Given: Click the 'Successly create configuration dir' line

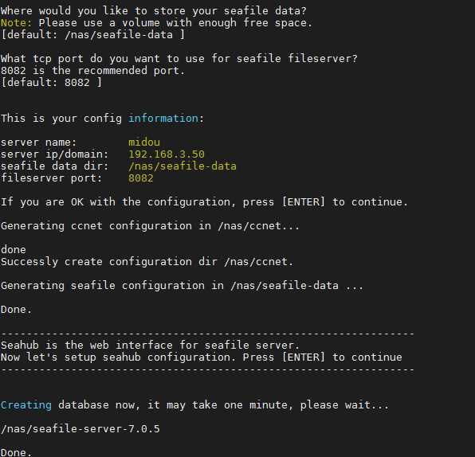Looking at the screenshot, I should [147, 261].
